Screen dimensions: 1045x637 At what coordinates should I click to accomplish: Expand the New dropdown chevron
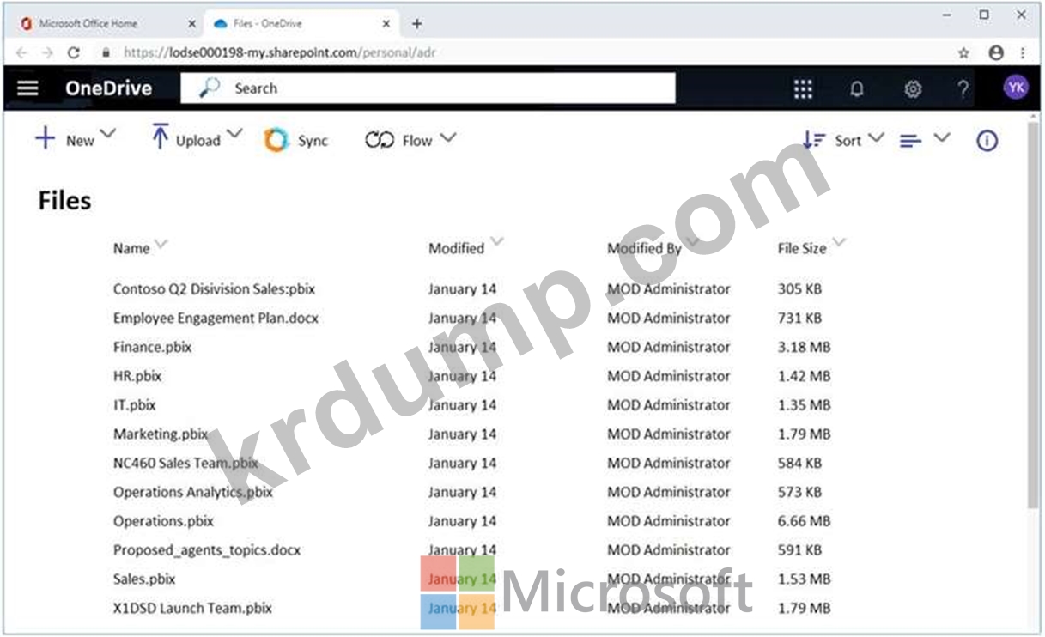pyautogui.click(x=107, y=134)
